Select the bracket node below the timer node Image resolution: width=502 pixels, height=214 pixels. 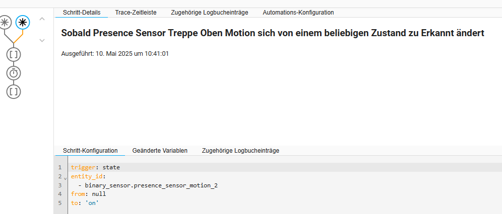click(14, 91)
